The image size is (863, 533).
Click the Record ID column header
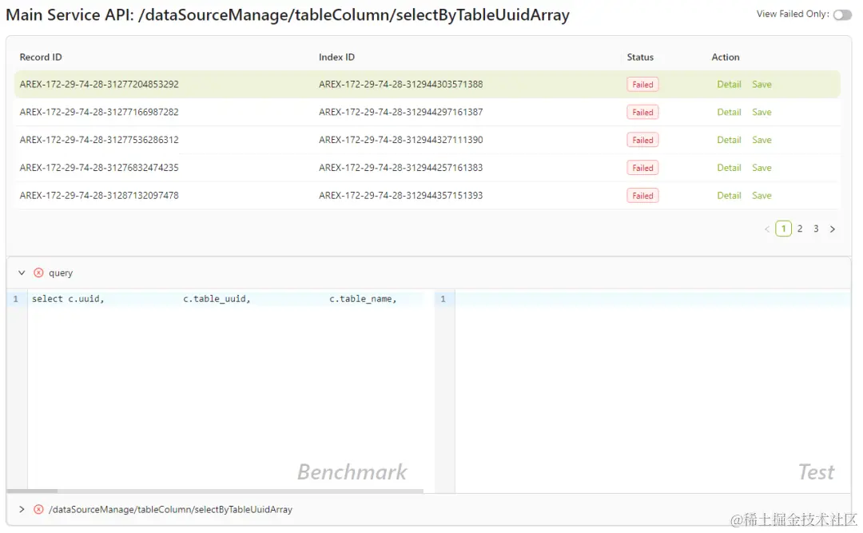click(41, 58)
